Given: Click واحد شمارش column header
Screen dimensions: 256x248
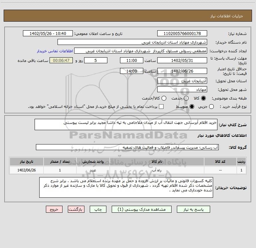Looking at the screenshot, I should coord(93,161).
